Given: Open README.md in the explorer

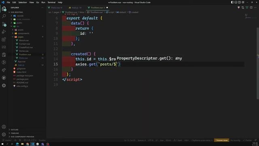Looking at the screenshot, I should click(22, 83).
